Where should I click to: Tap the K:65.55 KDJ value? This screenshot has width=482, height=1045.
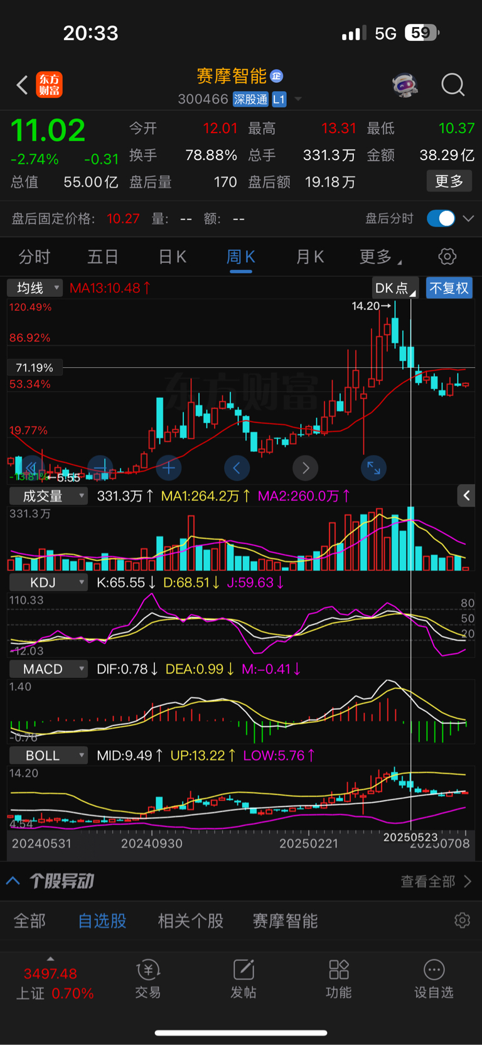pyautogui.click(x=126, y=582)
